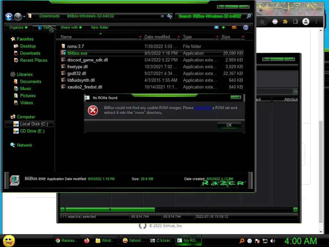Image resolution: width=329 pixels, height=247 pixels.
Task: Click New folder in the toolbar
Action: pyautogui.click(x=100, y=28)
